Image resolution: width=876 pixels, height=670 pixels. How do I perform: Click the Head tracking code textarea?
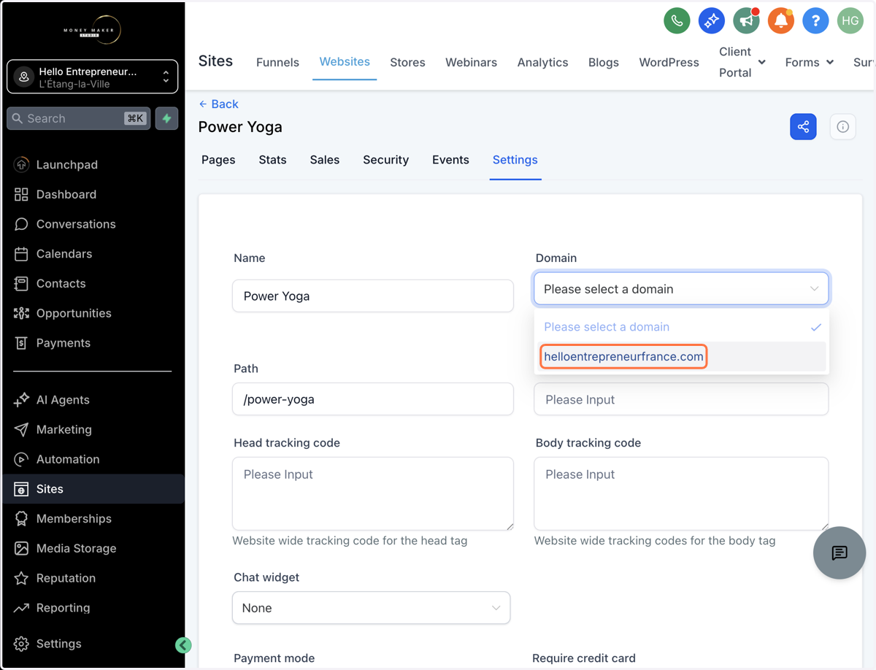[x=373, y=493]
